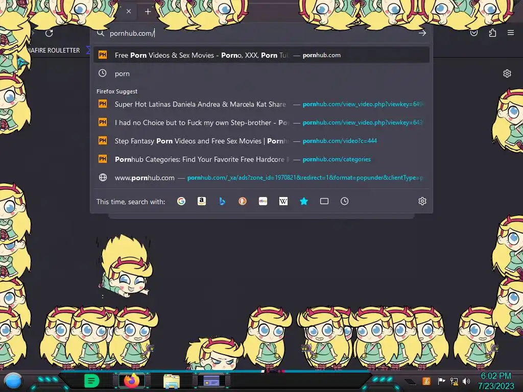Search open tabs using the tab icon
This screenshot has width=523, height=392.
pyautogui.click(x=324, y=201)
